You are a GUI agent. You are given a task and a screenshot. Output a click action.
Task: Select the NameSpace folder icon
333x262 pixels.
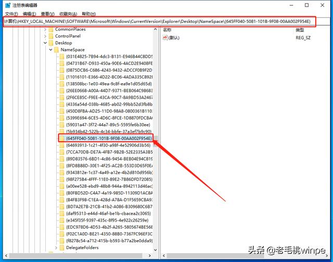pos(57,50)
